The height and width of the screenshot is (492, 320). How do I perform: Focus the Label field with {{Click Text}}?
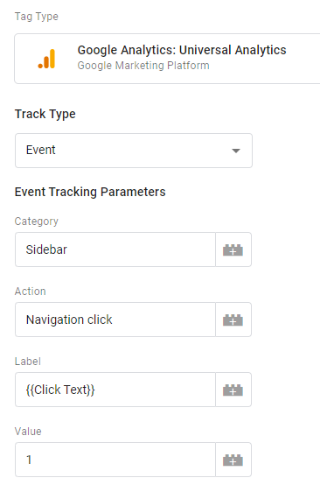pyautogui.click(x=115, y=390)
